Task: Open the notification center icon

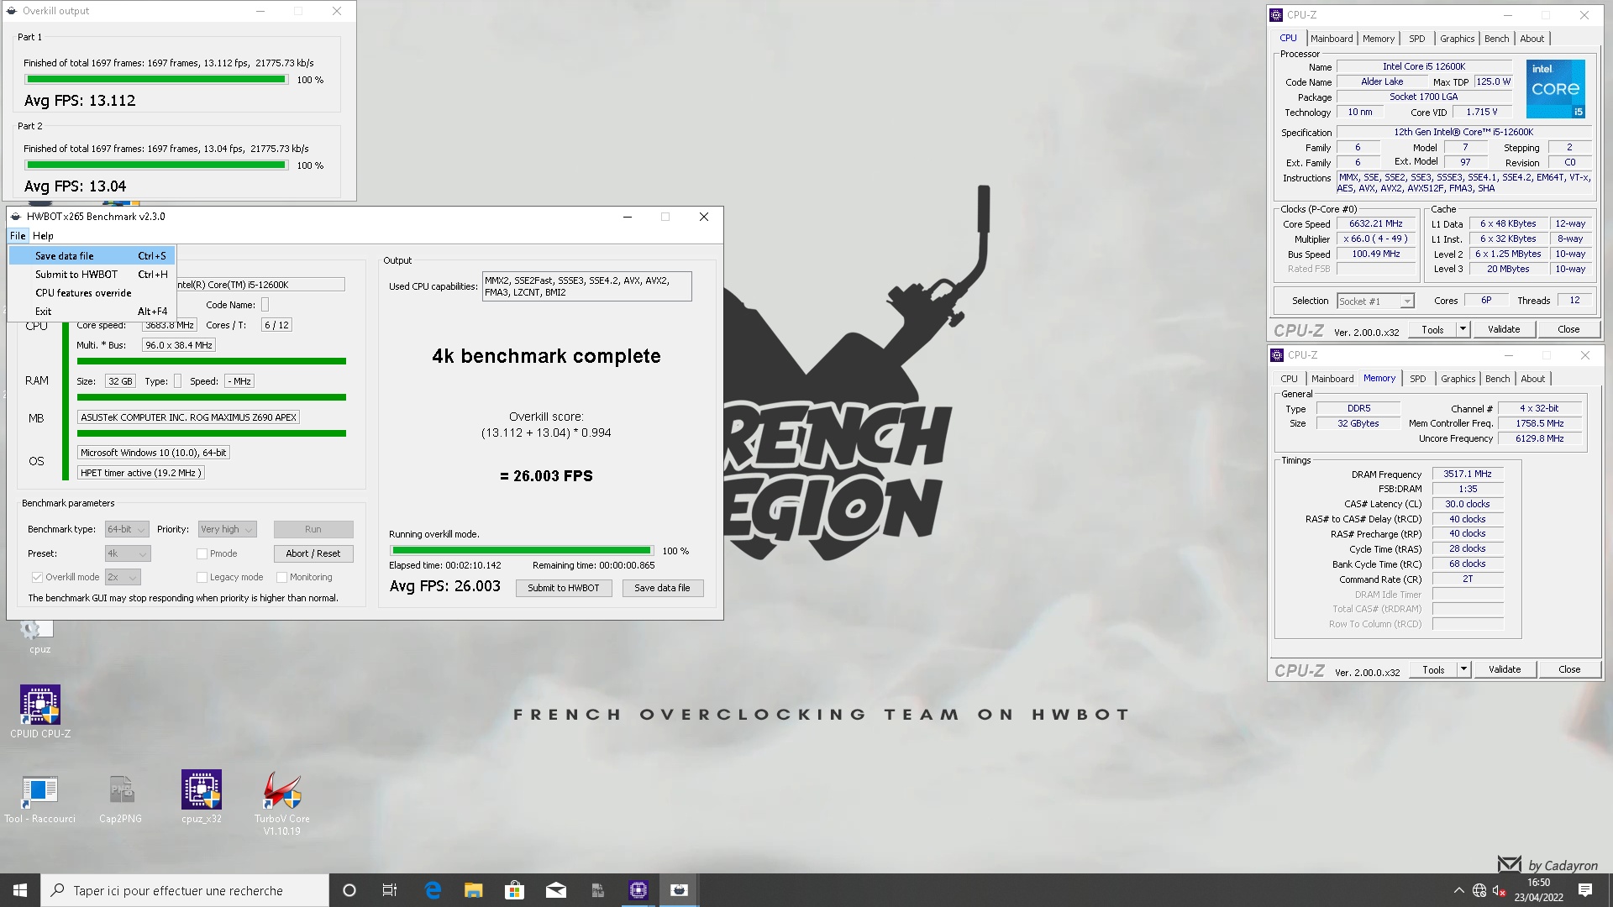Action: click(x=1585, y=890)
